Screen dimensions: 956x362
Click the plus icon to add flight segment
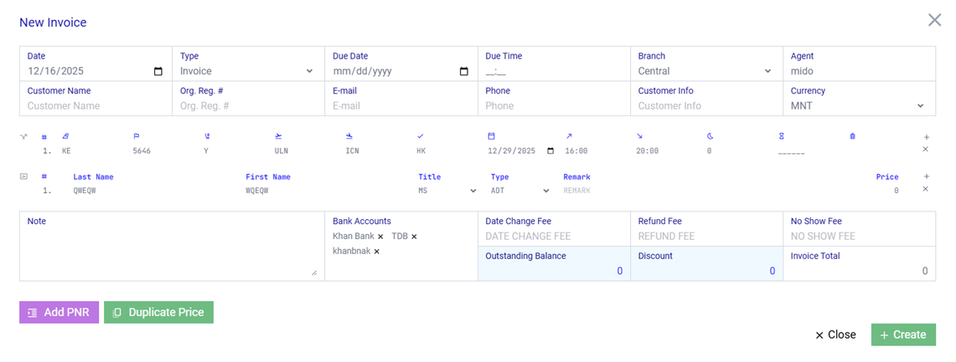pyautogui.click(x=926, y=137)
